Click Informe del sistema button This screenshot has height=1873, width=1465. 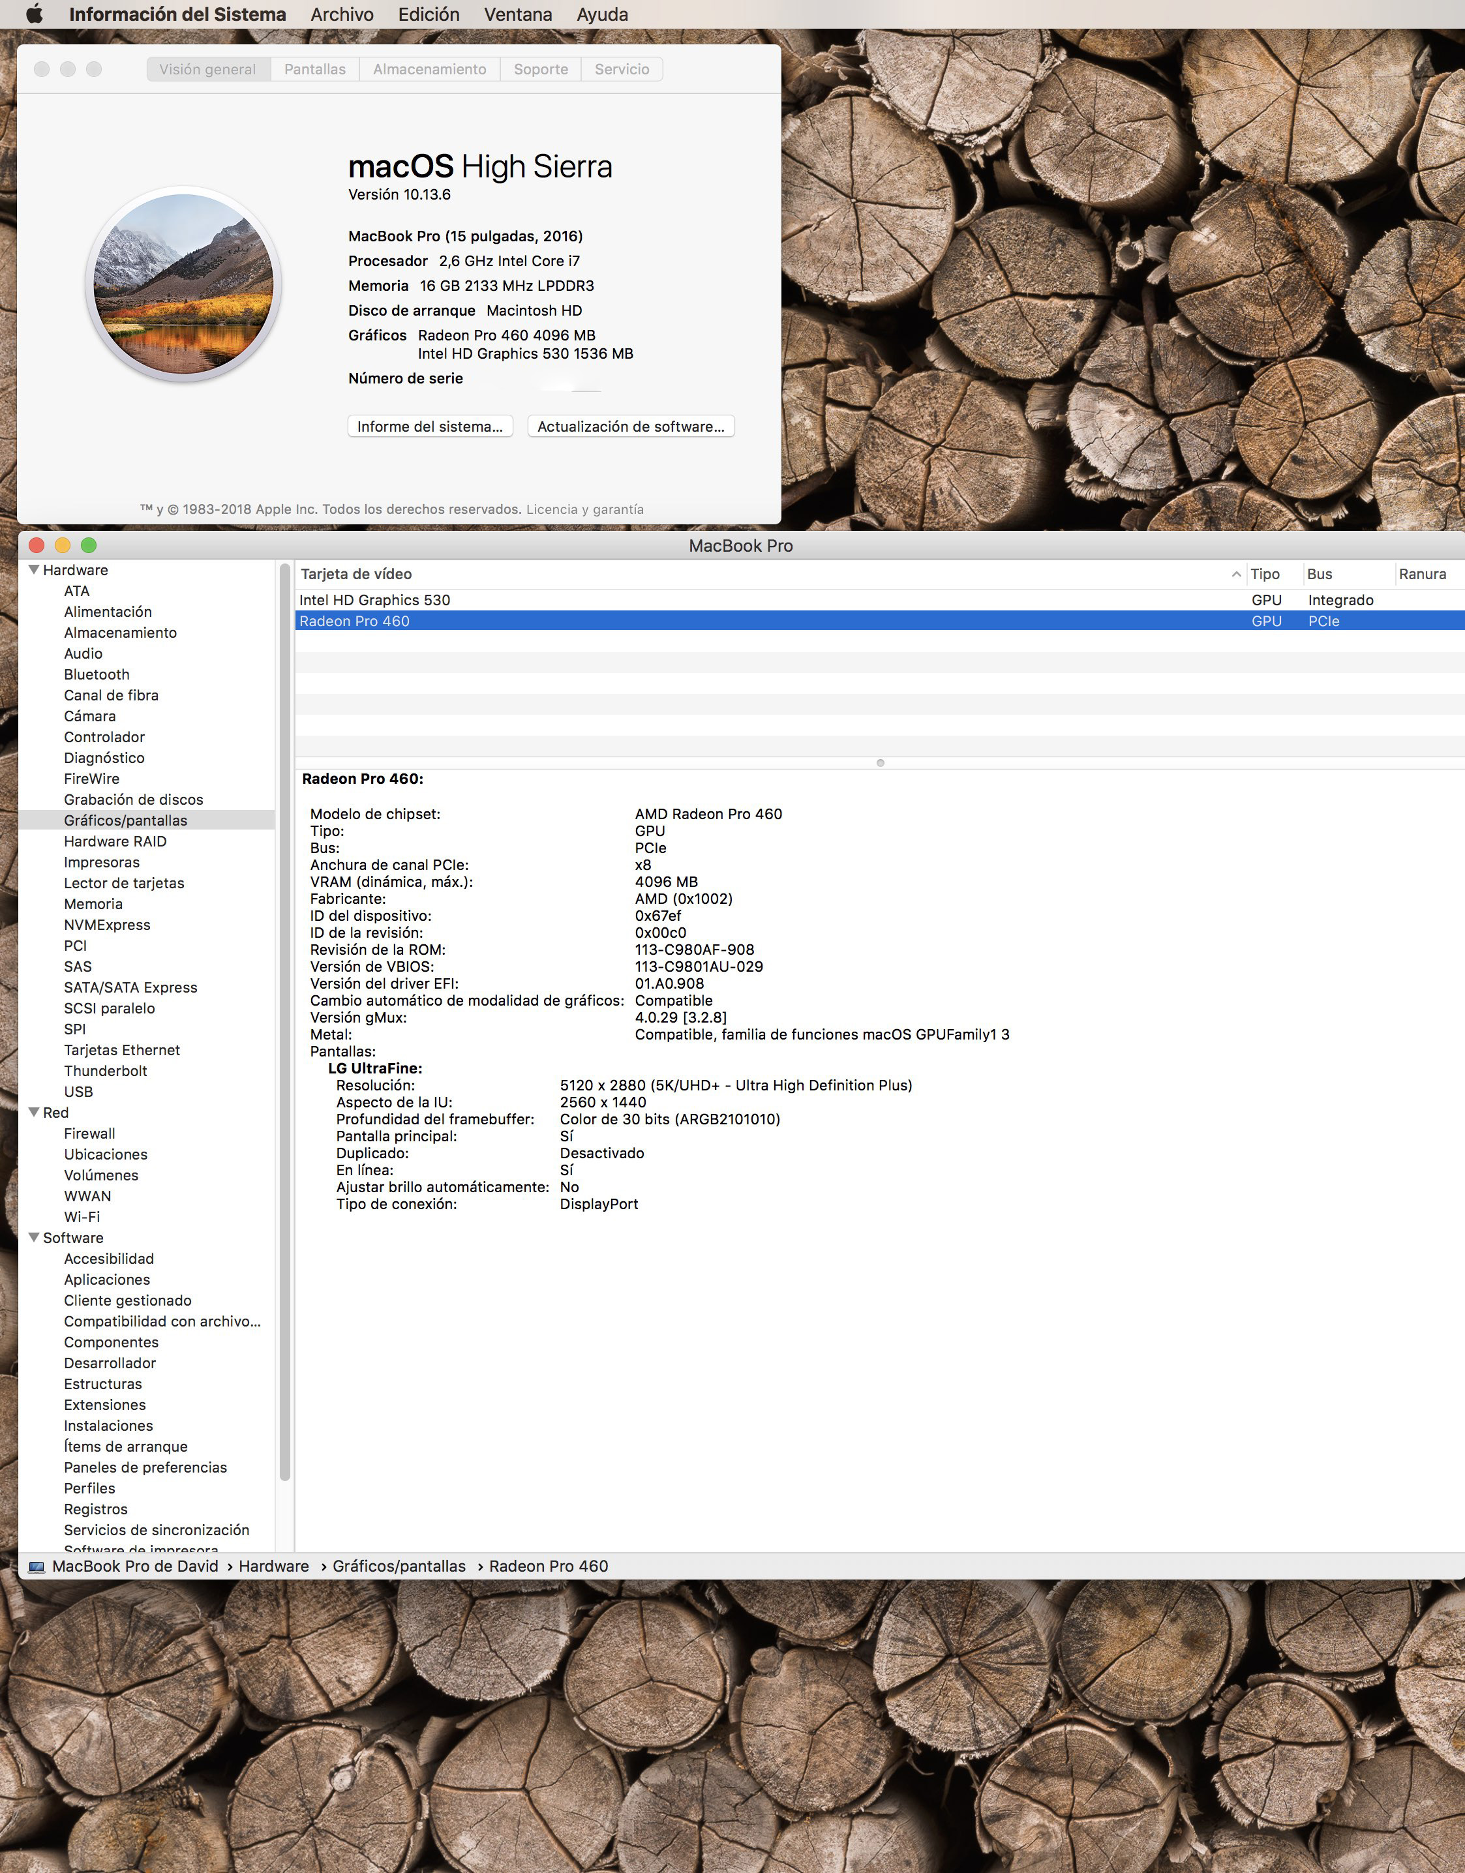click(430, 427)
